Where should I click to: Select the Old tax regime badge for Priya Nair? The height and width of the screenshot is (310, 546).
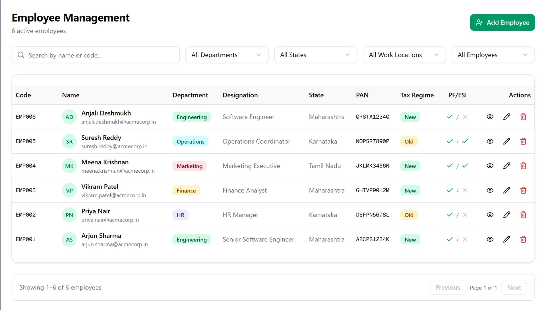(409, 215)
